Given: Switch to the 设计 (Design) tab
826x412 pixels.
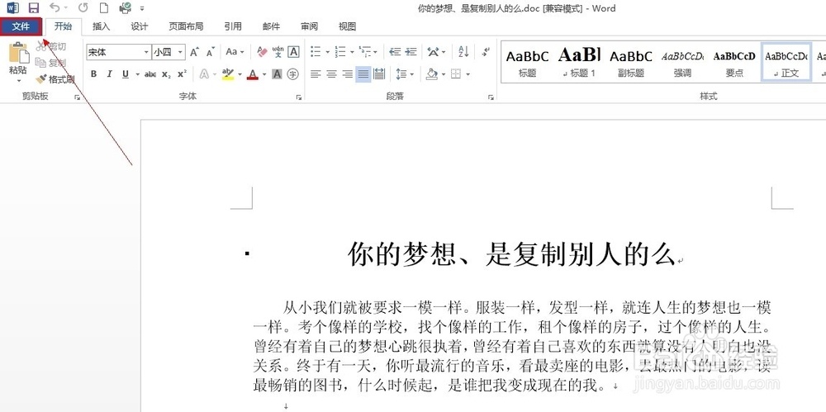Looking at the screenshot, I should point(140,26).
